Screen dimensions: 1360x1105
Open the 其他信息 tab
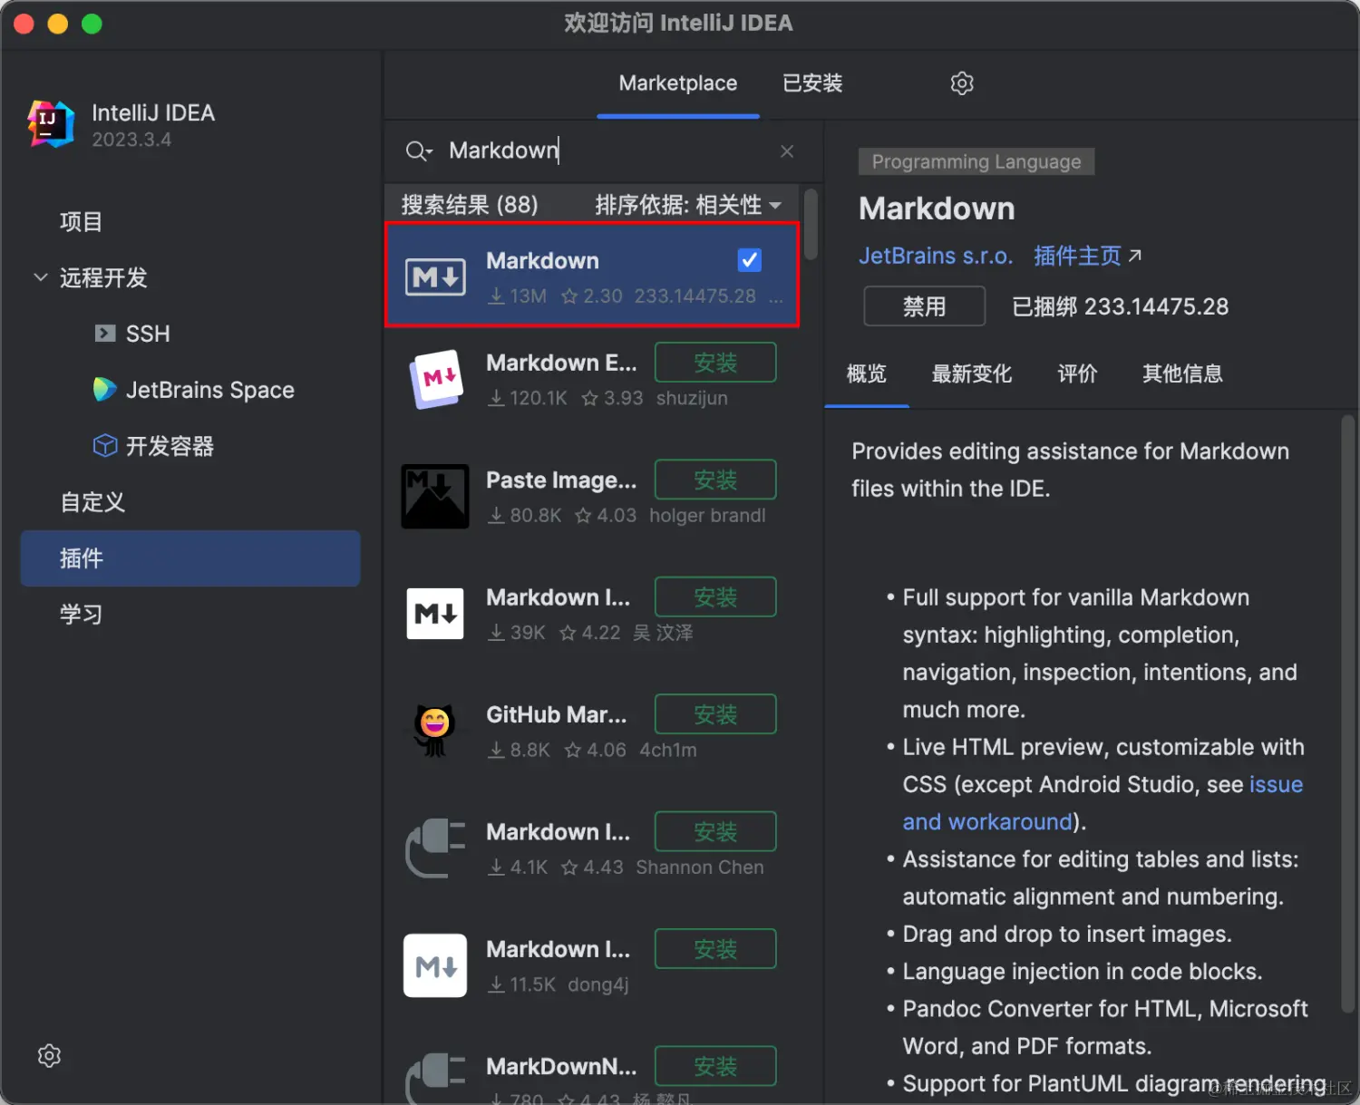(x=1182, y=373)
